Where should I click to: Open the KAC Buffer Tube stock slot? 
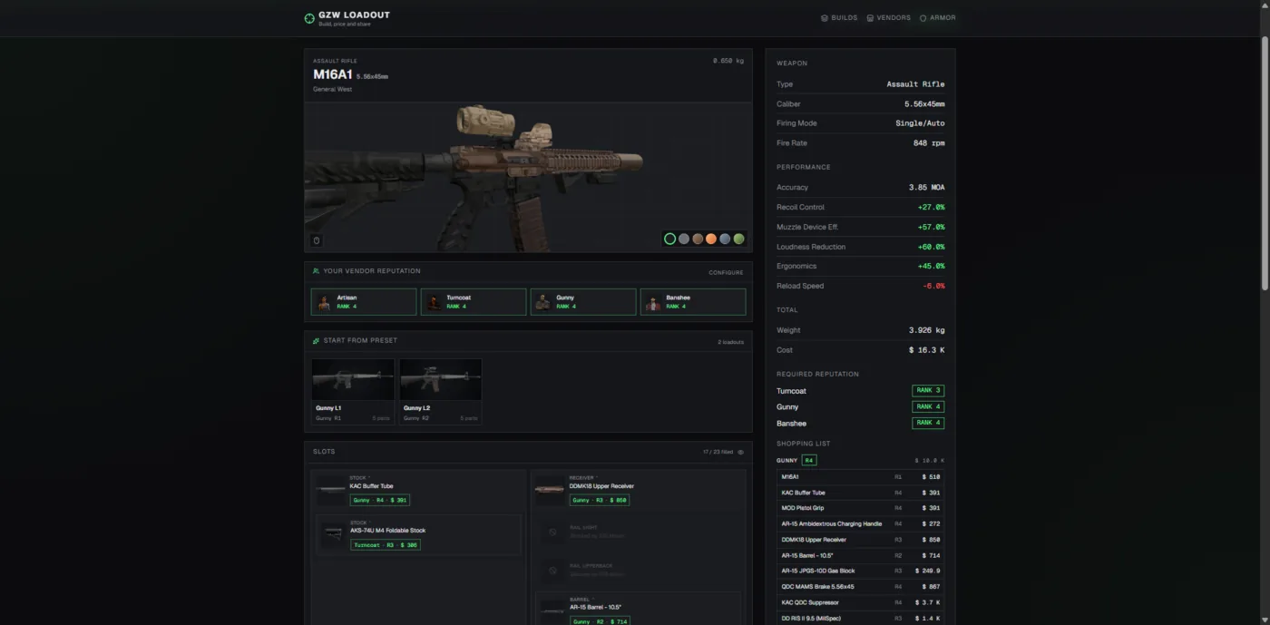[418, 491]
